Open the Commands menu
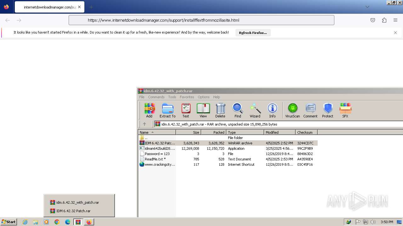Image resolution: width=403 pixels, height=226 pixels. (156, 97)
